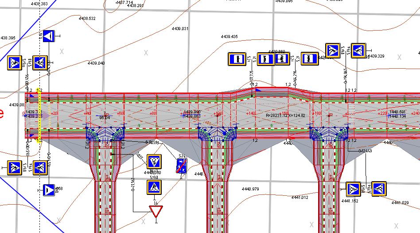Click the elevation label 4441.012
Image resolution: width=420 pixels, height=233 pixels.
[x=300, y=198]
